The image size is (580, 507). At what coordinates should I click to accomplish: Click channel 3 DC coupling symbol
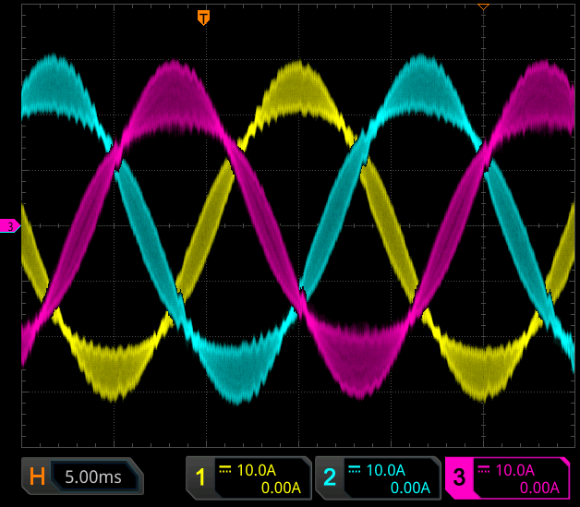click(x=483, y=470)
